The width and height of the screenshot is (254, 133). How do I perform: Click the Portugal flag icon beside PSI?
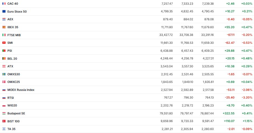click(4, 51)
